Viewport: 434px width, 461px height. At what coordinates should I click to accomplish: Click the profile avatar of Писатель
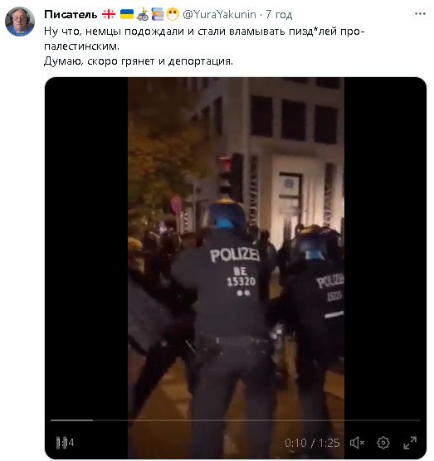click(x=20, y=22)
